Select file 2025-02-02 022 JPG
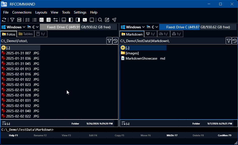The width and height of the screenshot is (238, 145). [21, 116]
